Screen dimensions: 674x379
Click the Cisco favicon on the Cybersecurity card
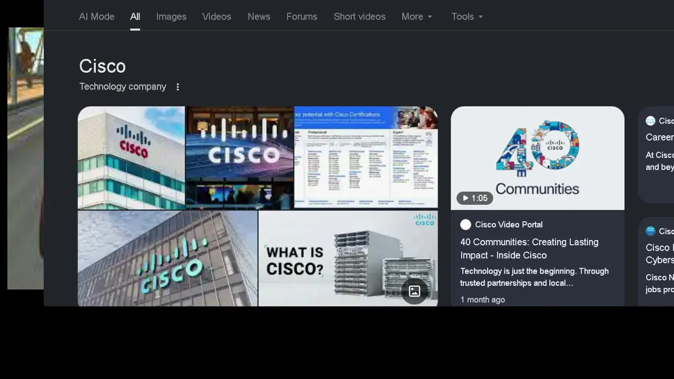tap(650, 231)
